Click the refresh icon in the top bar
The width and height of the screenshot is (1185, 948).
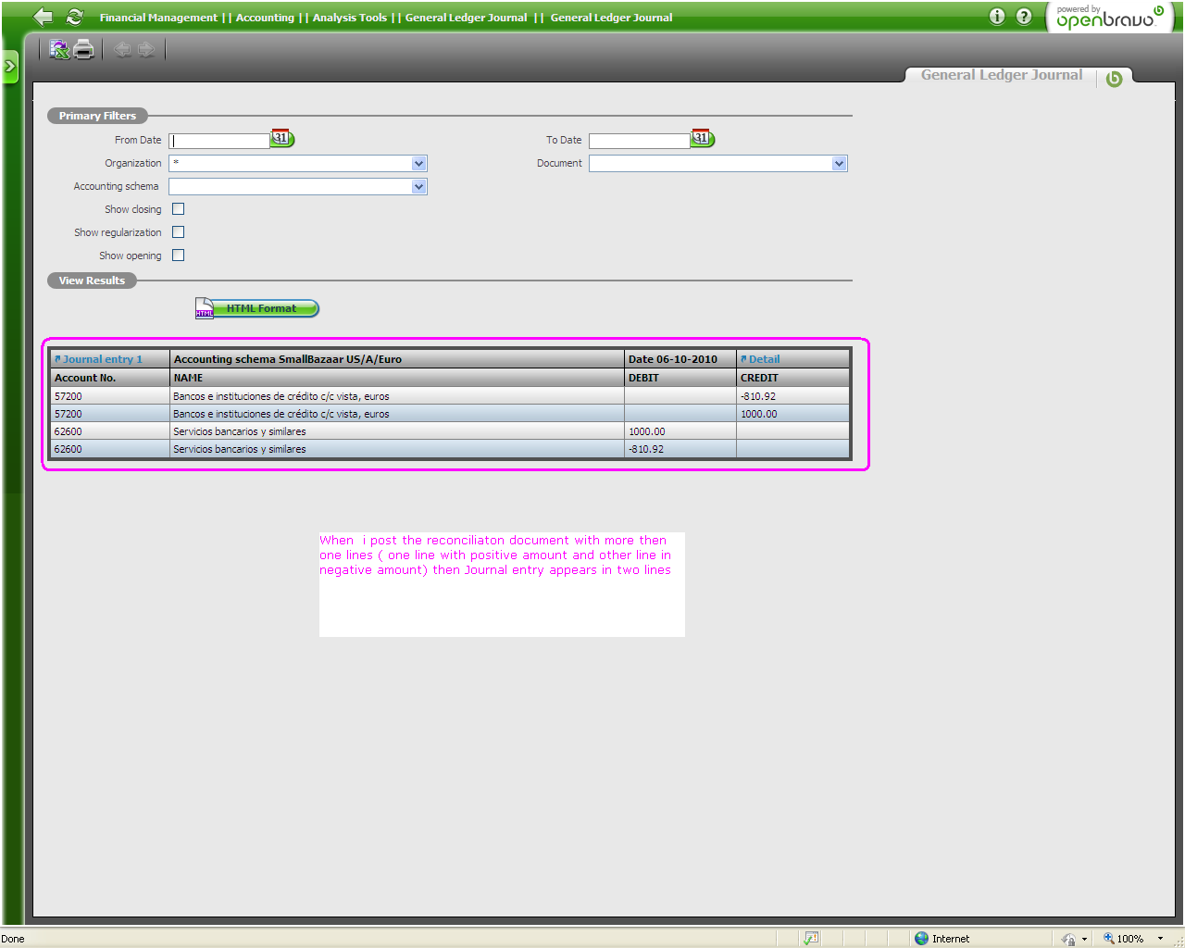pos(75,17)
